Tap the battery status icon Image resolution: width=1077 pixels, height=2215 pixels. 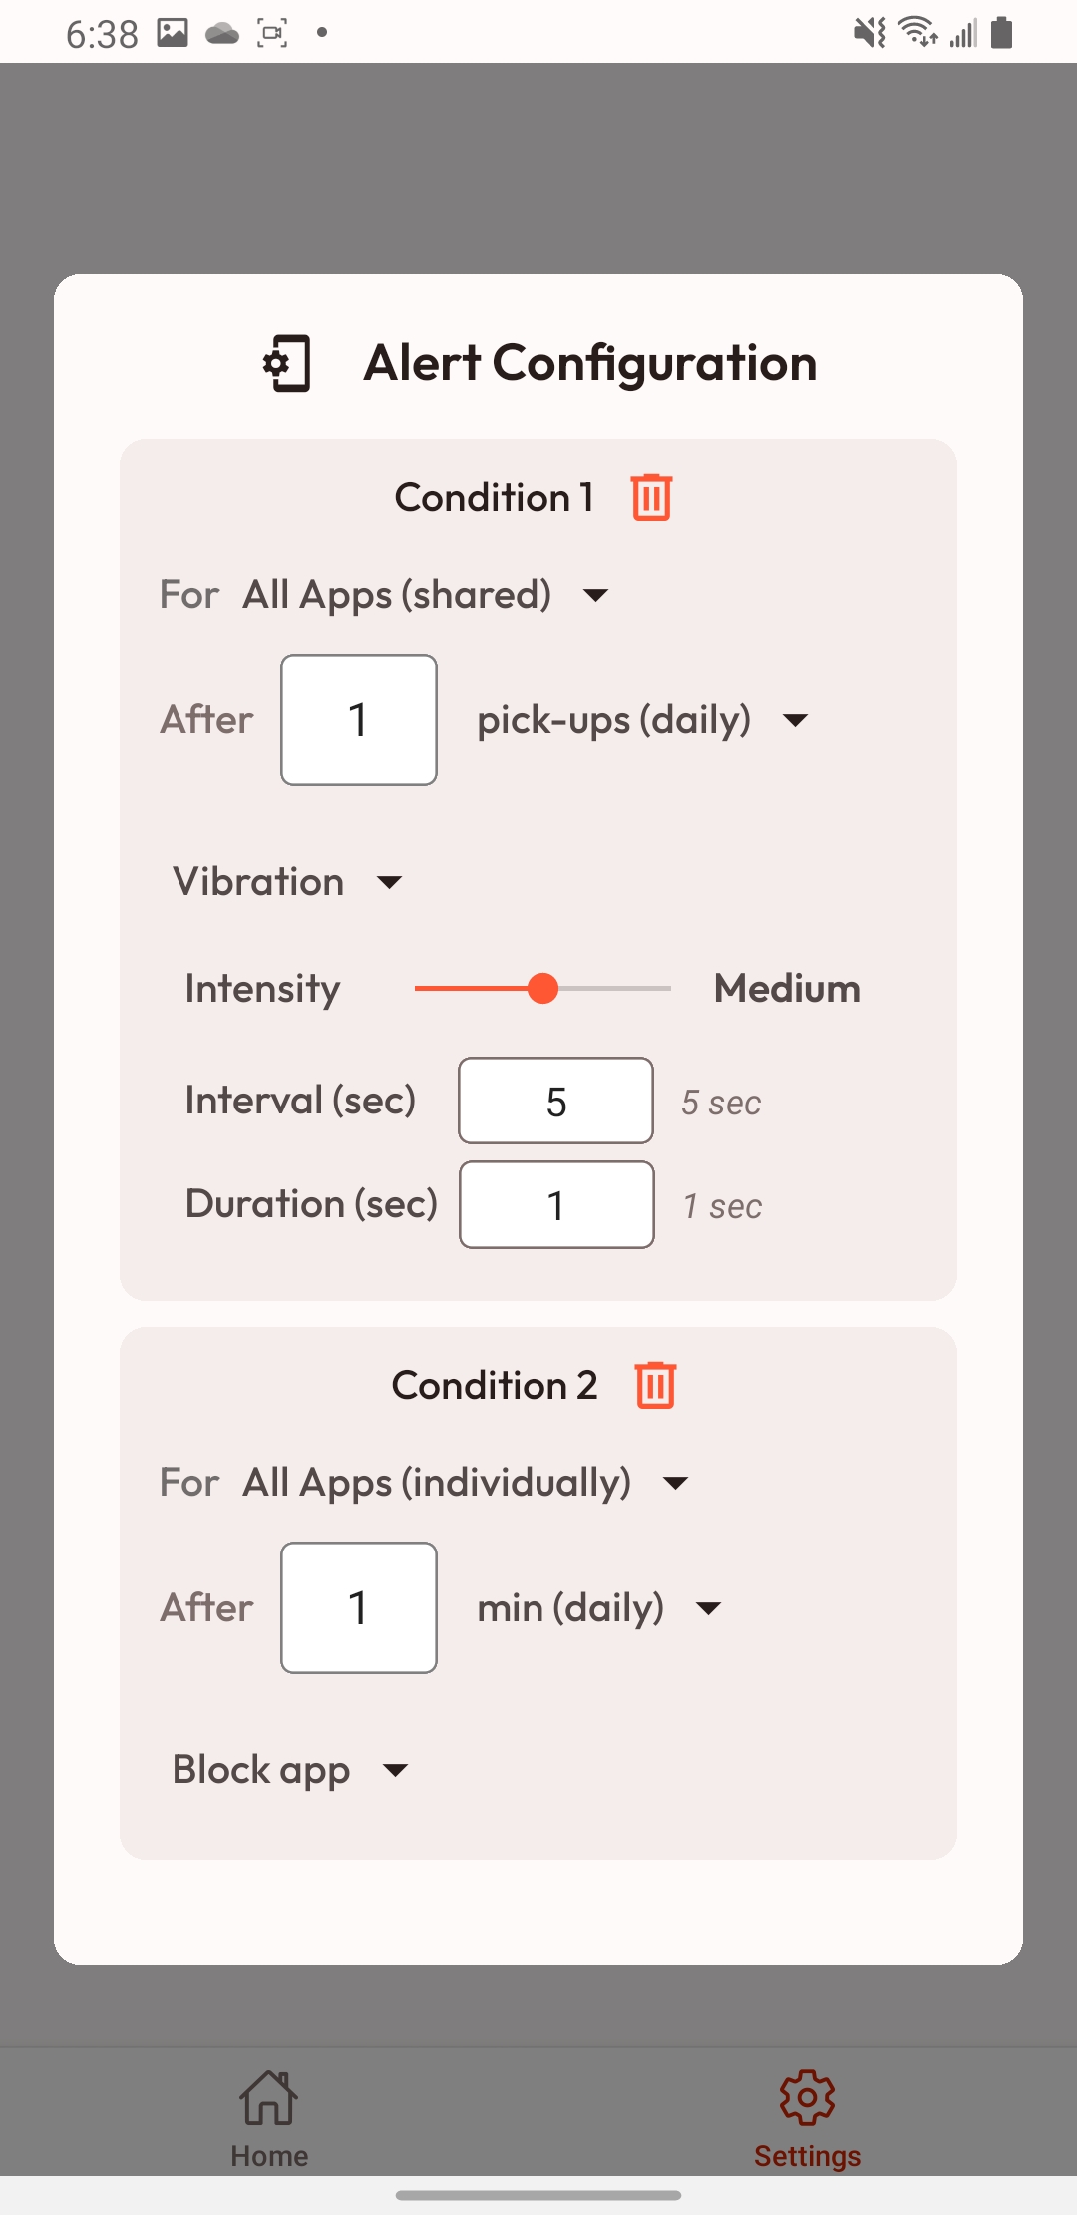point(1002,33)
